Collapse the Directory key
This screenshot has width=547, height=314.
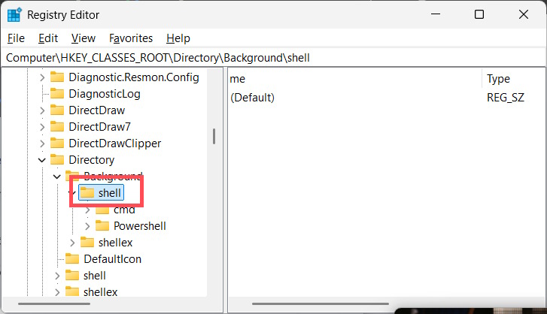tap(42, 160)
